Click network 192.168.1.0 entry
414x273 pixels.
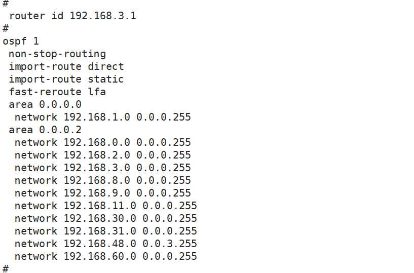102,117
